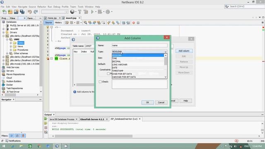This screenshot has width=265, height=149.
Task: Click the Build Project hammer icon
Action: [x=80, y=12]
